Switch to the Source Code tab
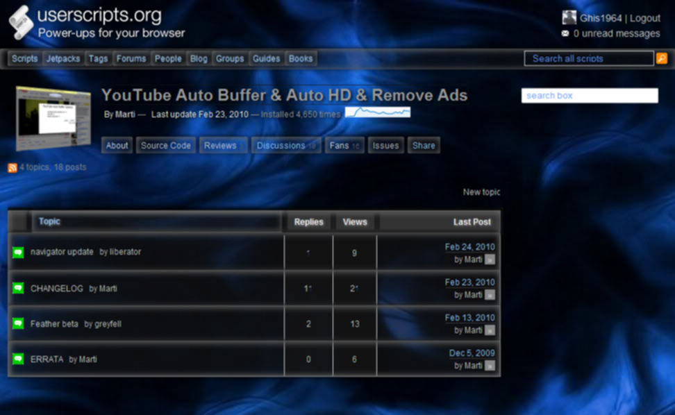Image resolution: width=675 pixels, height=415 pixels. [166, 145]
